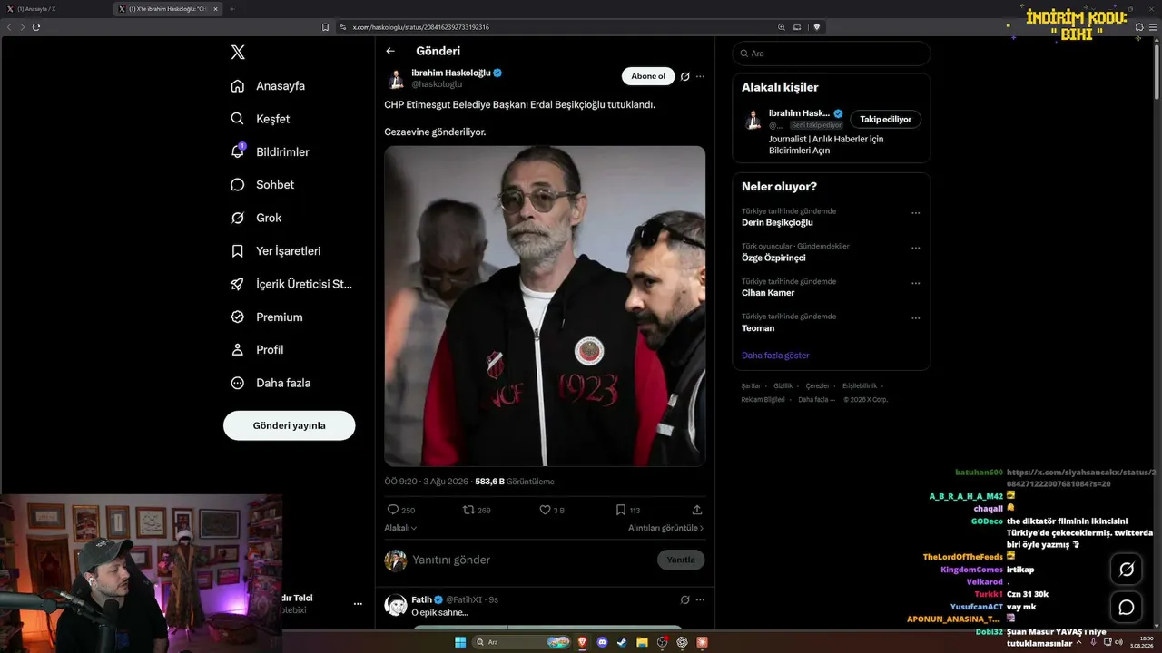Click the reply icon with 250
Image resolution: width=1162 pixels, height=653 pixels.
(393, 510)
